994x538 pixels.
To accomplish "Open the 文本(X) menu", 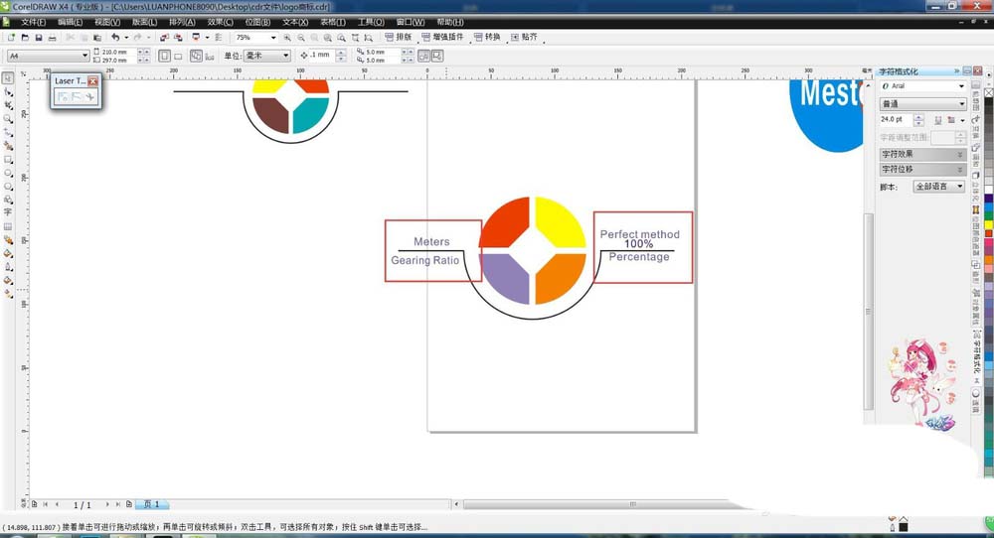I will (x=295, y=22).
